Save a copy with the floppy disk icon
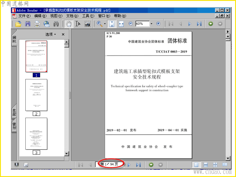This screenshot has height=177, width=236. tap(28, 24)
